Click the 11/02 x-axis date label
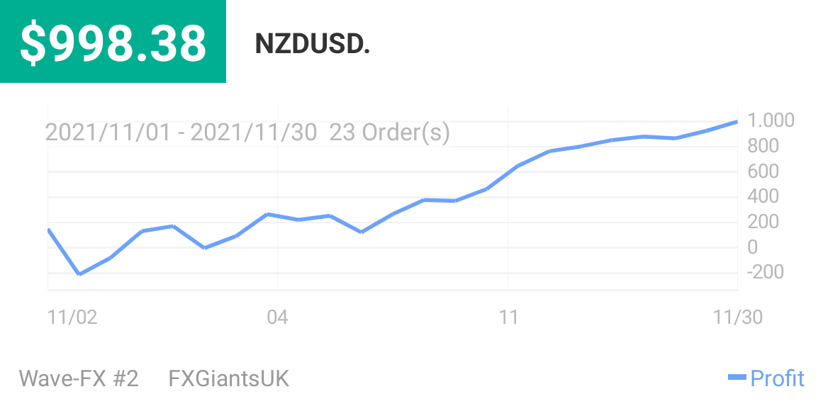 coord(72,317)
